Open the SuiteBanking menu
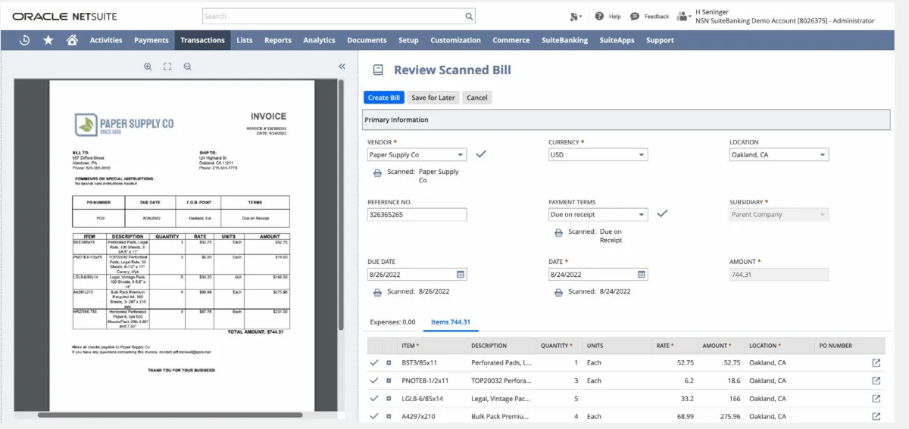 pyautogui.click(x=564, y=40)
